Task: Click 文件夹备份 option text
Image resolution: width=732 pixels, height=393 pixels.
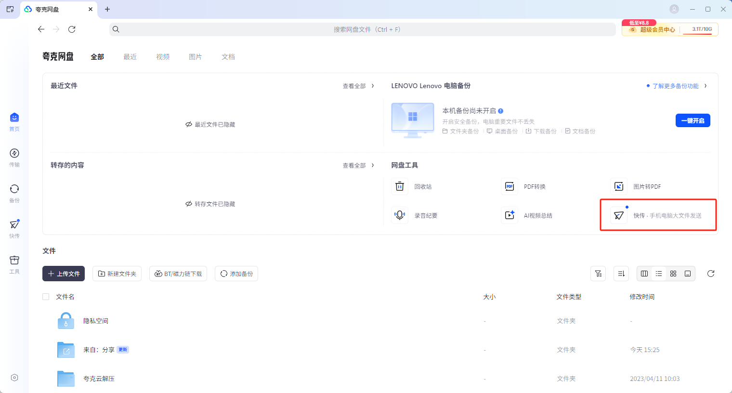Action: (464, 131)
